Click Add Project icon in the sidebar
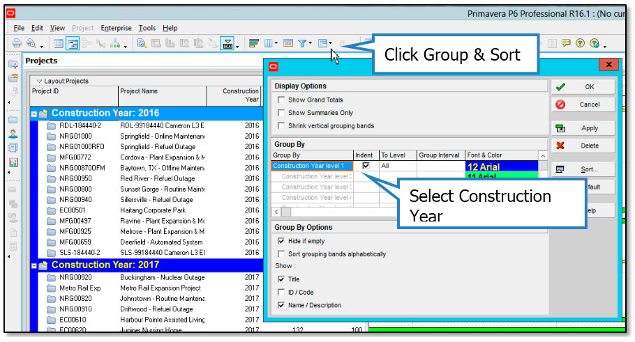Screen dimensions: 635x342 (x=13, y=64)
